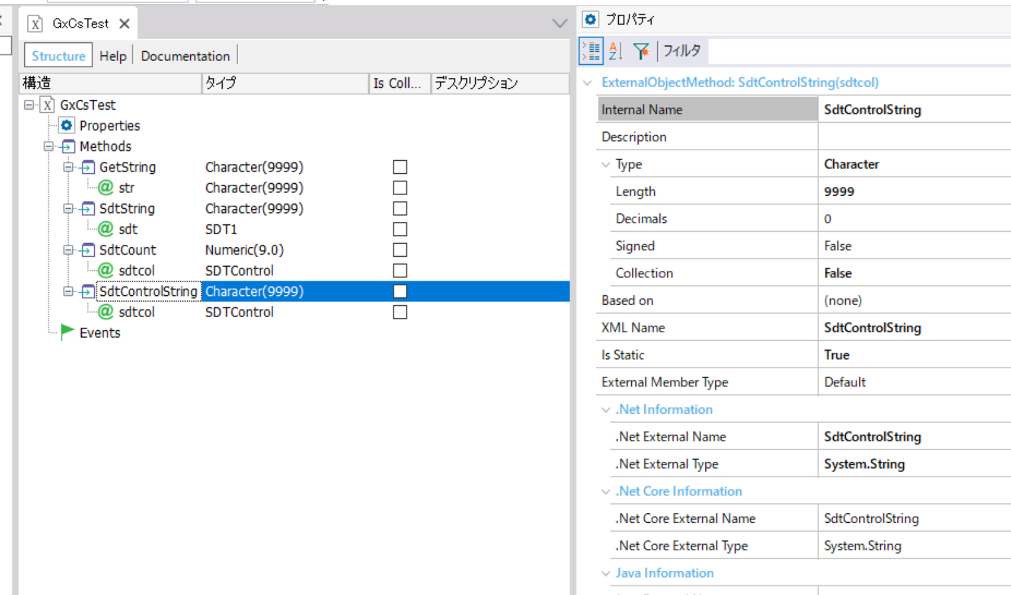Screen dimensions: 1011x595
Task: Collapse the Methods tree node
Action: click(48, 146)
